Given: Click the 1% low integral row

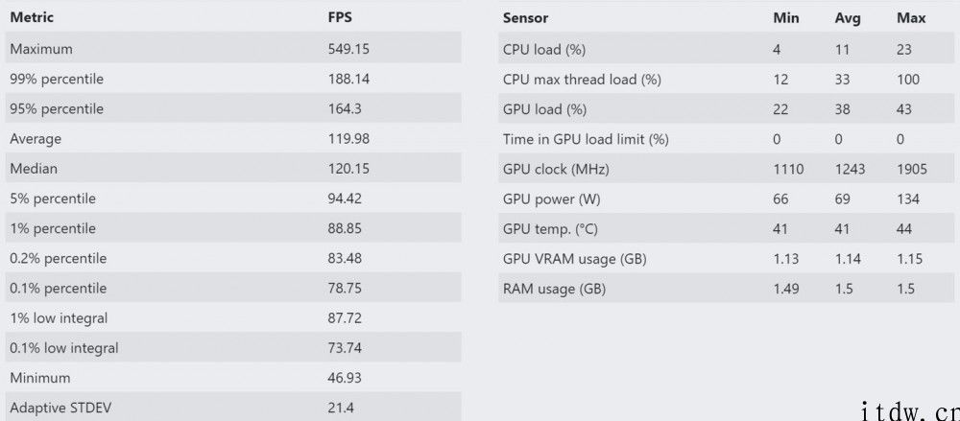Looking at the screenshot, I should point(233,318).
